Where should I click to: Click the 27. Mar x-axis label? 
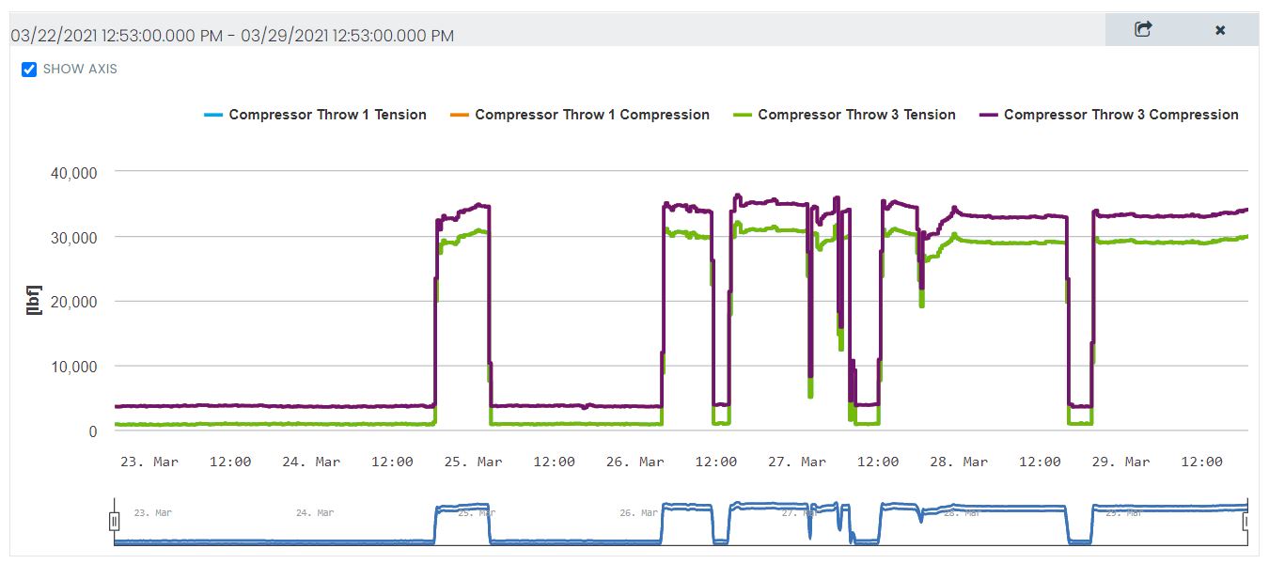(x=797, y=462)
